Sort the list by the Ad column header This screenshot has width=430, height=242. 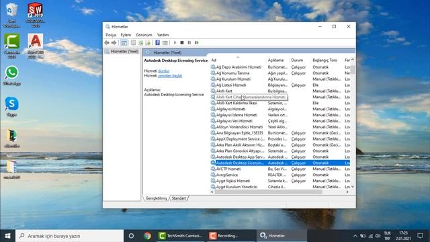point(238,60)
